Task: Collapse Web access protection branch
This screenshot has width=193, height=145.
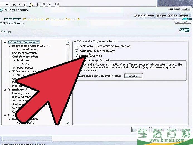Action: 9,72
